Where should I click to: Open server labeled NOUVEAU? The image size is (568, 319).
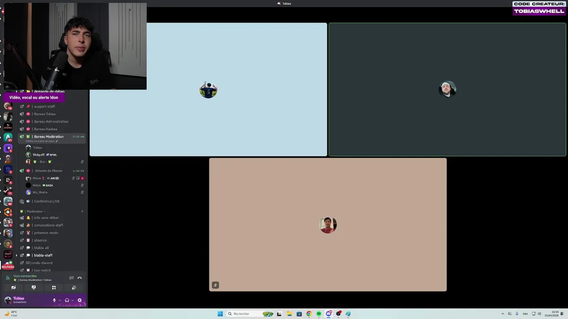point(8,265)
